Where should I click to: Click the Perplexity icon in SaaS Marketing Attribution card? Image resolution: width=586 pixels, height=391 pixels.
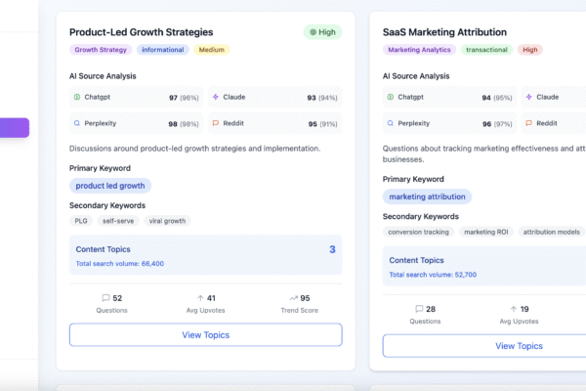click(x=390, y=123)
